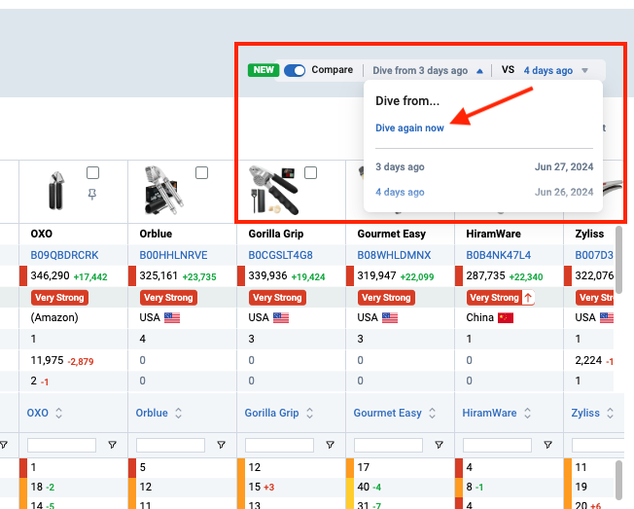Open OXO garlic press product thumbnail
This screenshot has height=509, width=634.
point(56,191)
